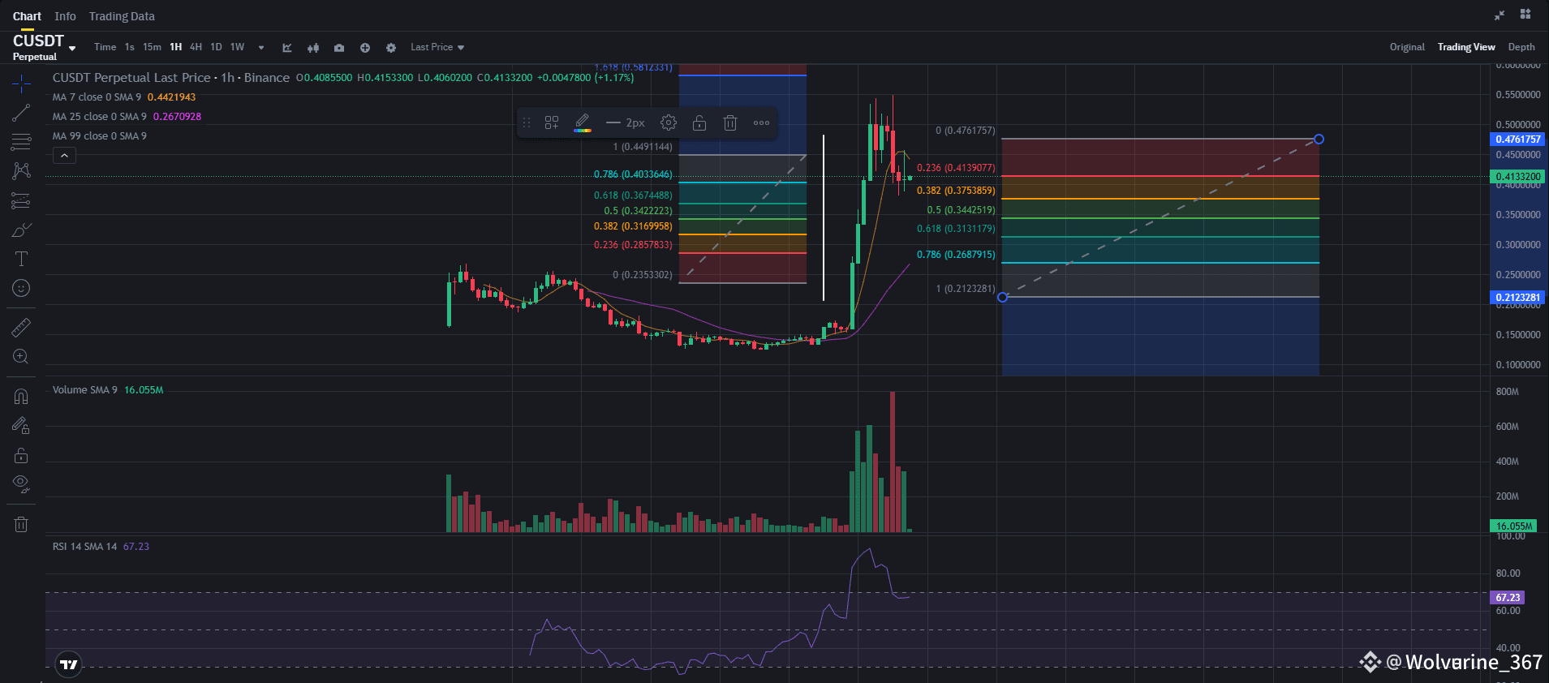Set interval to 1W
This screenshot has height=683, width=1549.
(x=237, y=47)
